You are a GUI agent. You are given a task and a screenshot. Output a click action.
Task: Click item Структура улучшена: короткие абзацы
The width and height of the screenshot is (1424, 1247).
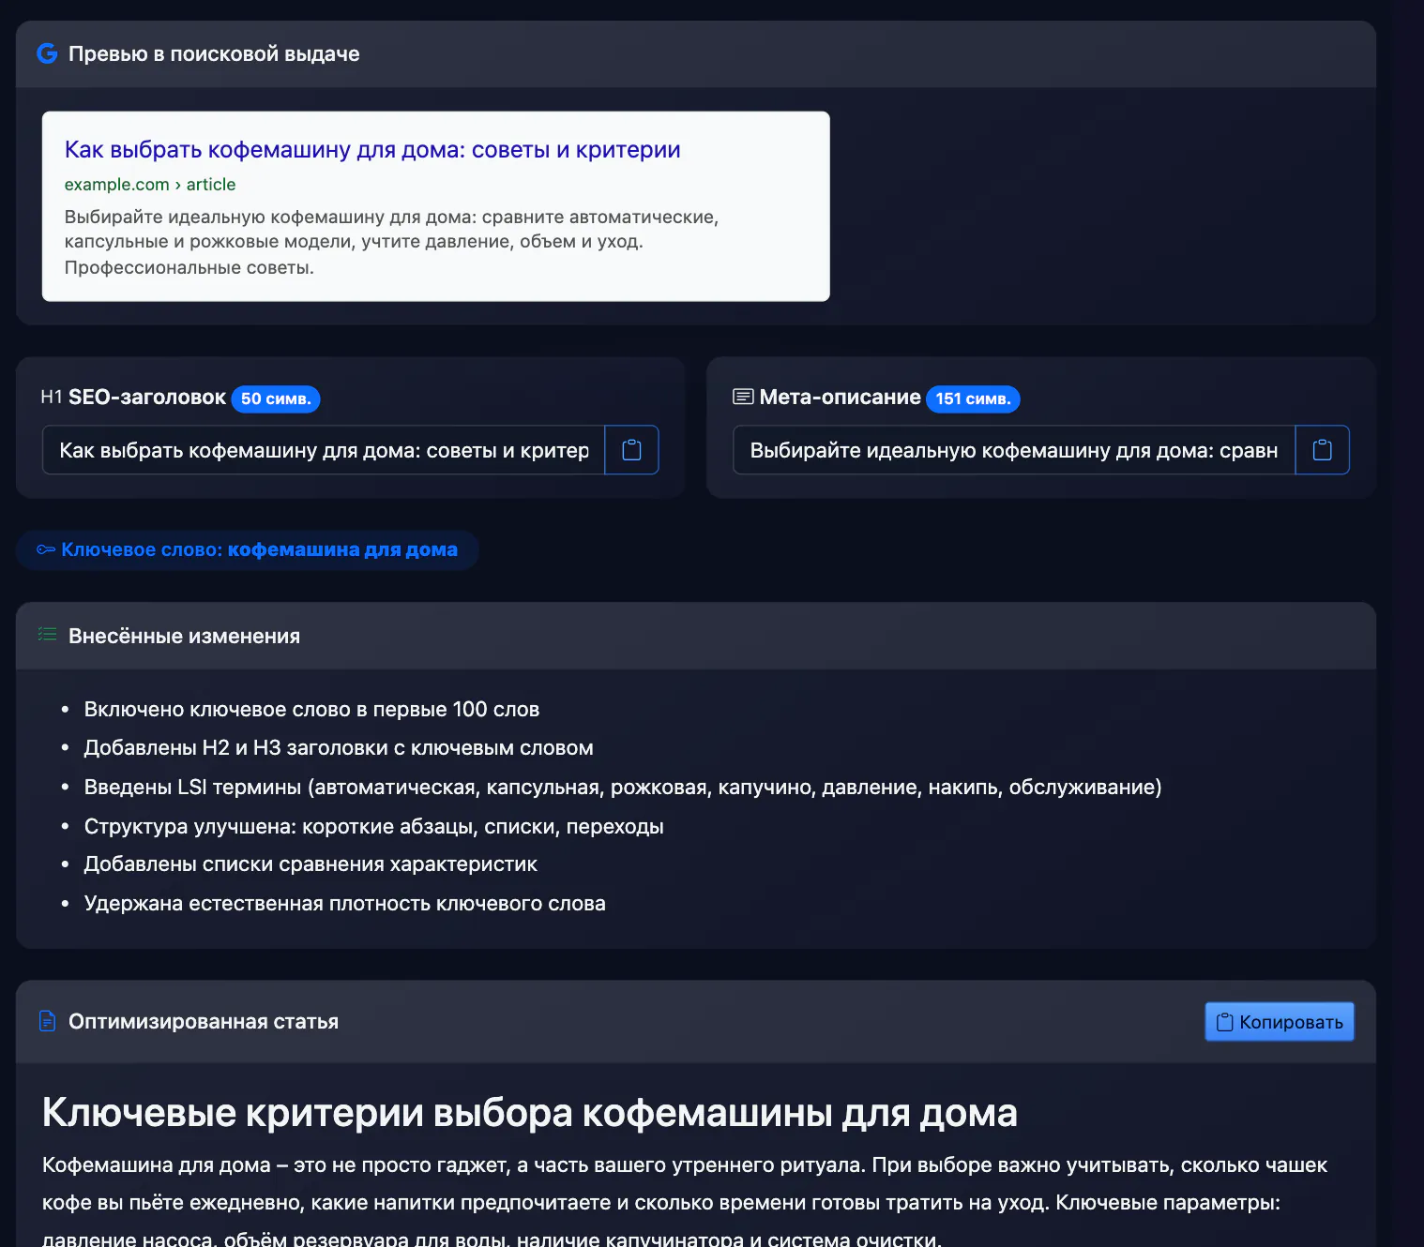(x=373, y=826)
